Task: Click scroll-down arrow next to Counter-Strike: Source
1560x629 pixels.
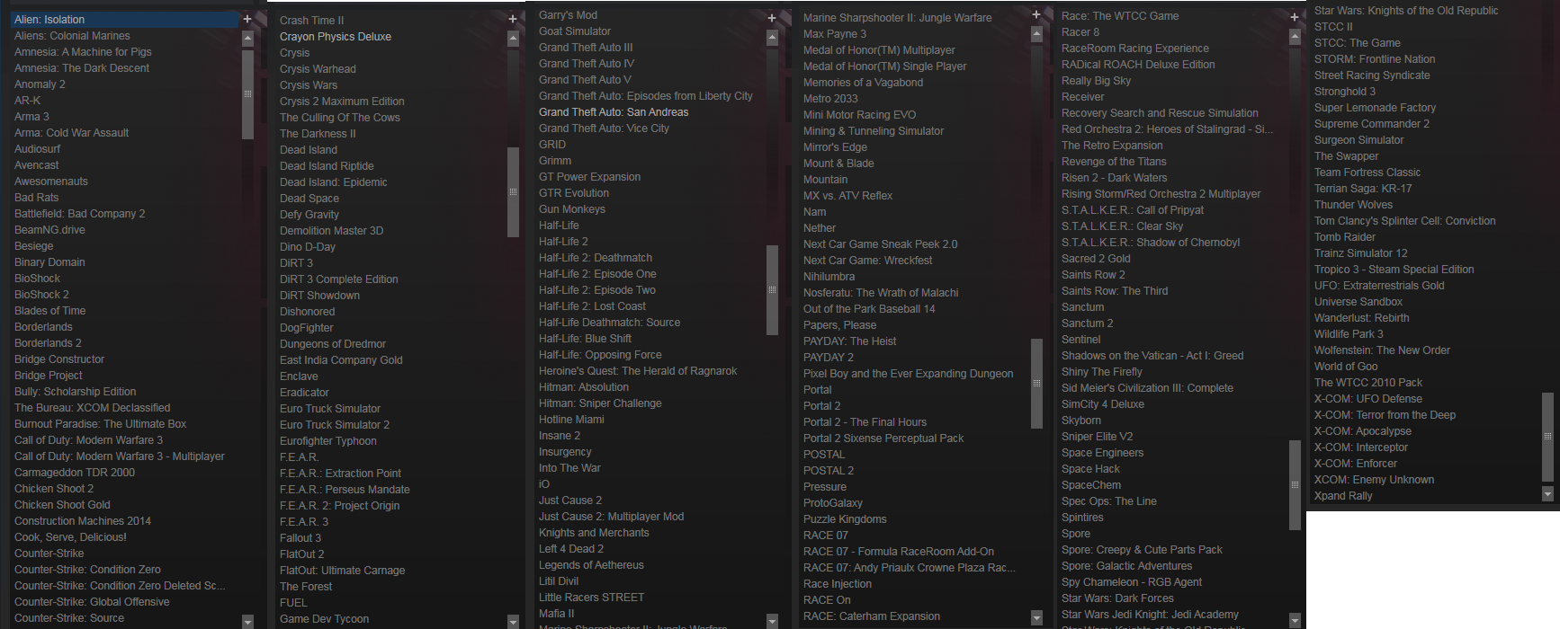Action: (247, 621)
